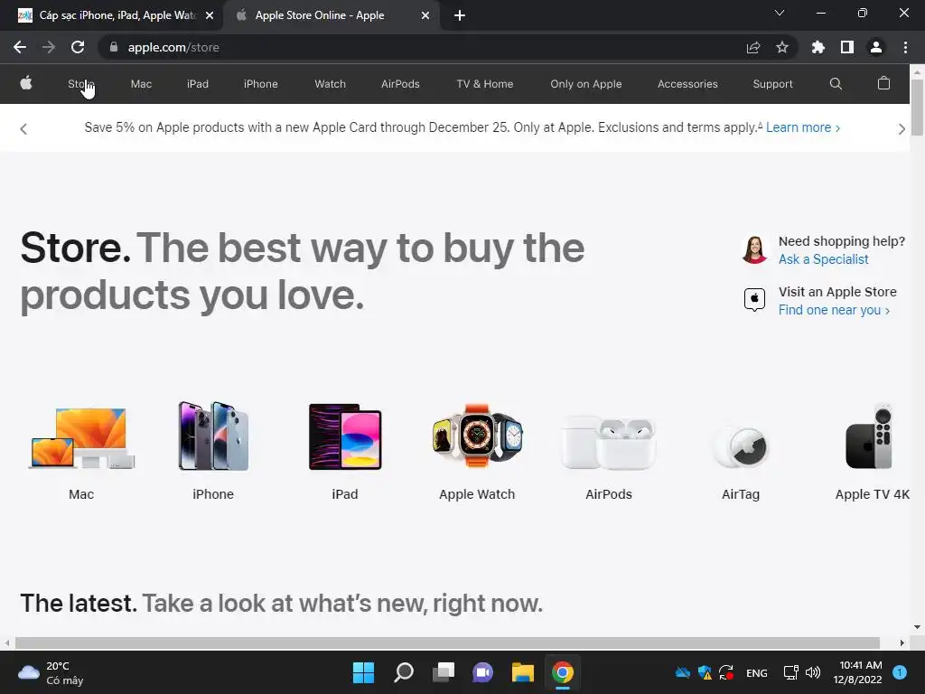Open Support in the navigation bar
The height and width of the screenshot is (694, 925).
click(x=773, y=84)
